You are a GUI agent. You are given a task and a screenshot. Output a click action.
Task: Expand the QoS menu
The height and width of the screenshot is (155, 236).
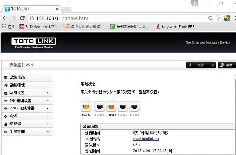point(27,116)
